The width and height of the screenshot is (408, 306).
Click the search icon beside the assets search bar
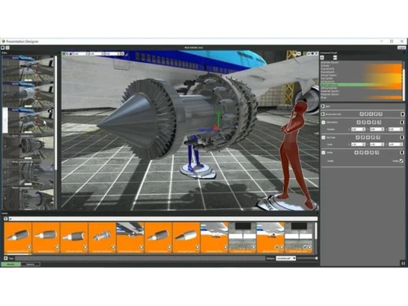tap(6, 219)
